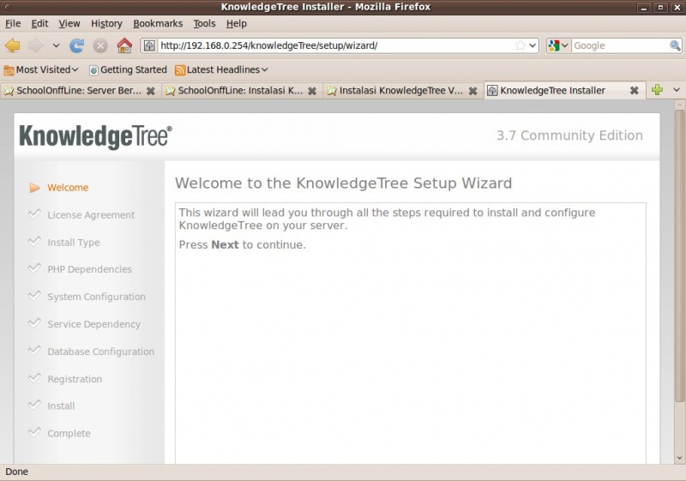
Task: Open a new tab with plus icon
Action: click(657, 90)
